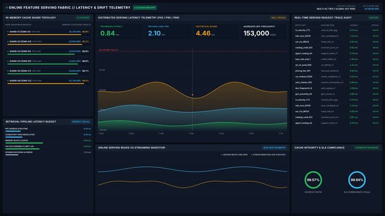Select trace row loan_risk_eval_7
The width and height of the screenshot is (385, 216).
coord(336,59)
